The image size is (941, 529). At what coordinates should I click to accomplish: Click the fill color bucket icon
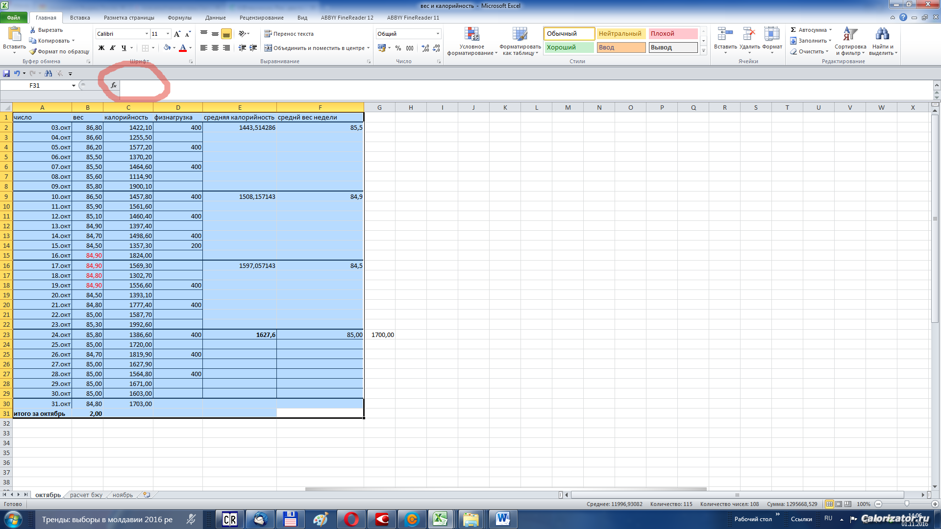pyautogui.click(x=167, y=48)
